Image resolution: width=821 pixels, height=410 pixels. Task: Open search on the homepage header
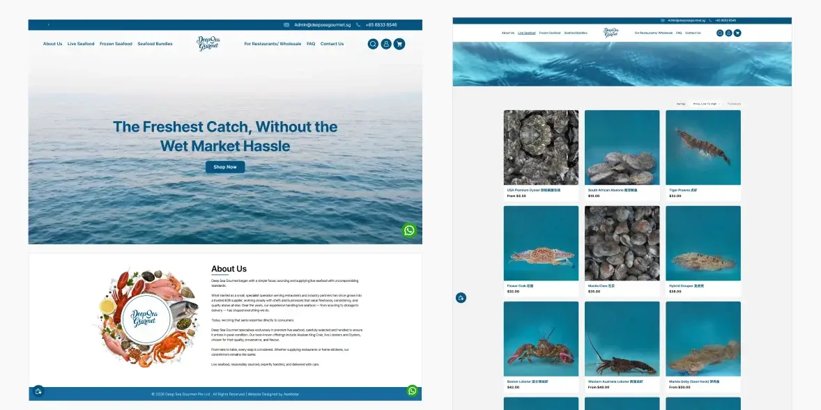pyautogui.click(x=373, y=44)
